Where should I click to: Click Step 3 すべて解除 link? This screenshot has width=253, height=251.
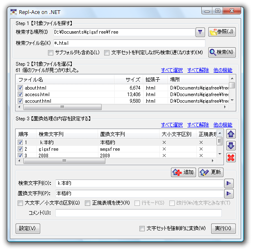198,124
